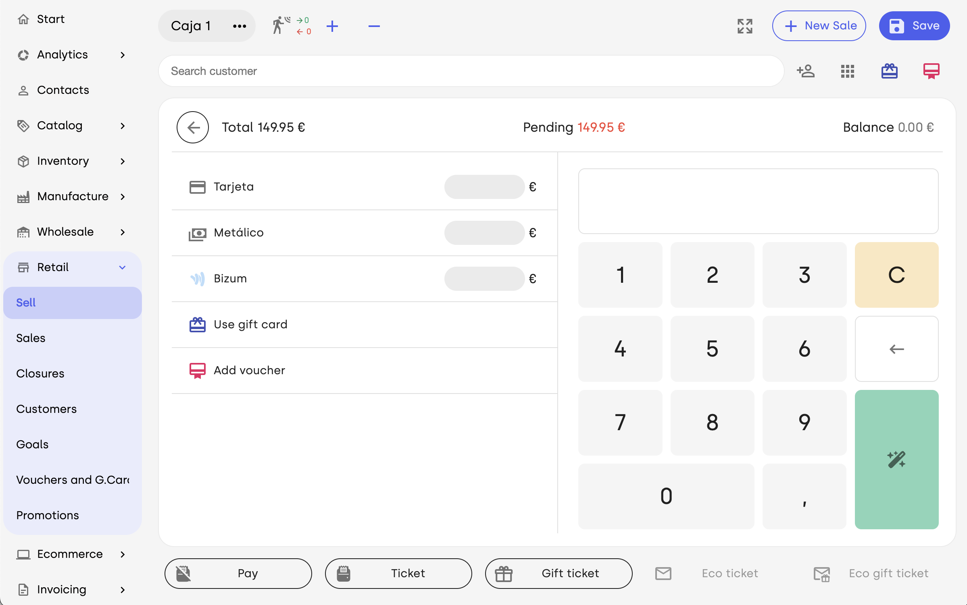Click the keypad display box
Viewport: 967px width, 605px height.
758,201
